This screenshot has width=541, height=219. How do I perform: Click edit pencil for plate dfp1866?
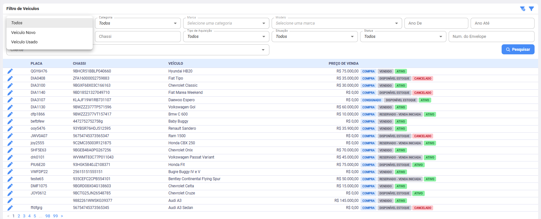pyautogui.click(x=10, y=114)
